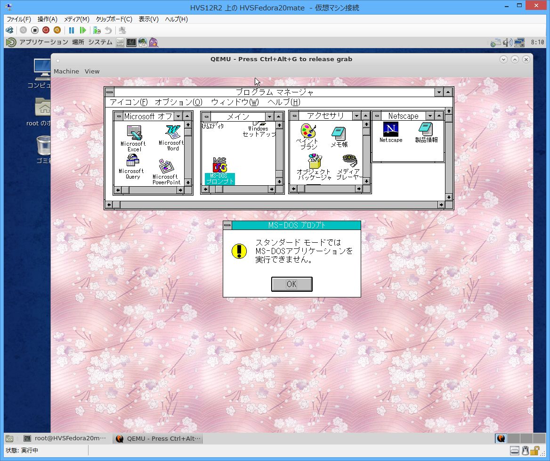Open the アクセサリ group control menu box

294,115
